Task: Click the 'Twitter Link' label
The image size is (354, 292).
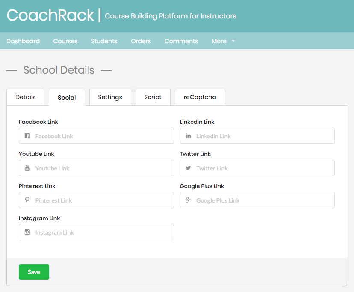Action: tap(195, 154)
